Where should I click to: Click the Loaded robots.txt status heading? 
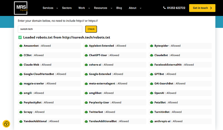click(67, 37)
